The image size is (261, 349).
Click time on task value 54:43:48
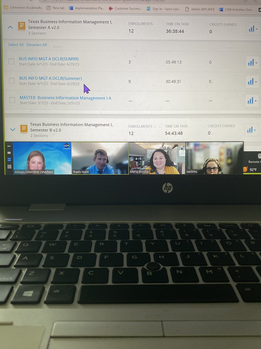coord(174,133)
